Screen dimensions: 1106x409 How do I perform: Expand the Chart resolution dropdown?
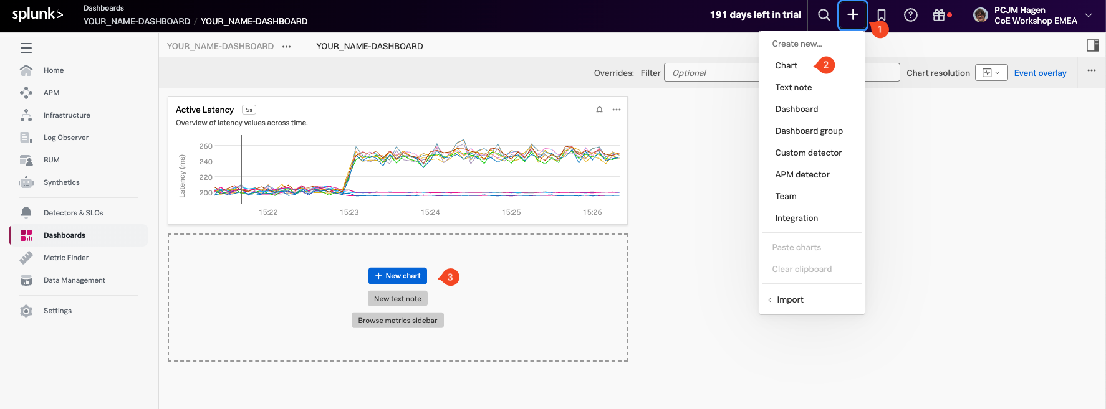991,73
